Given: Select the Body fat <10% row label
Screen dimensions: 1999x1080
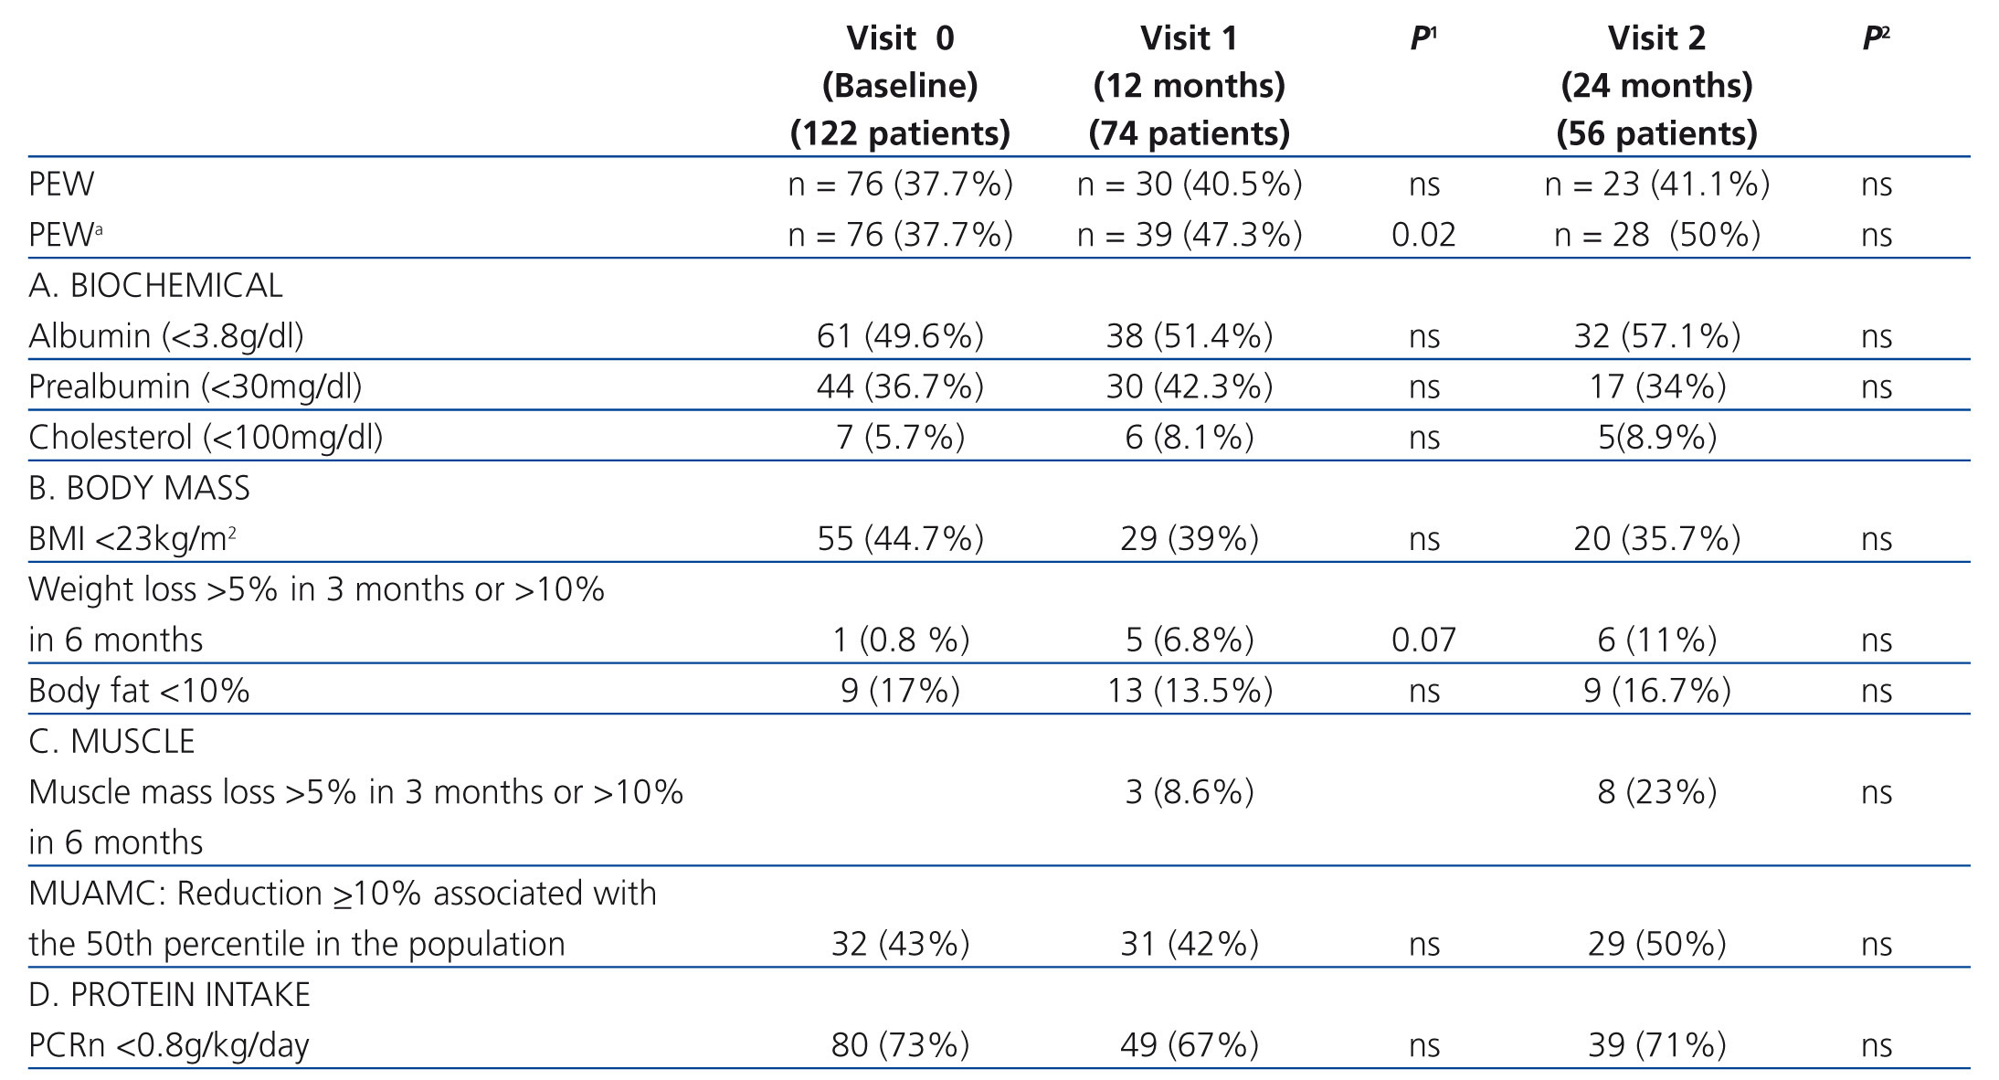Looking at the screenshot, I should pyautogui.click(x=139, y=691).
